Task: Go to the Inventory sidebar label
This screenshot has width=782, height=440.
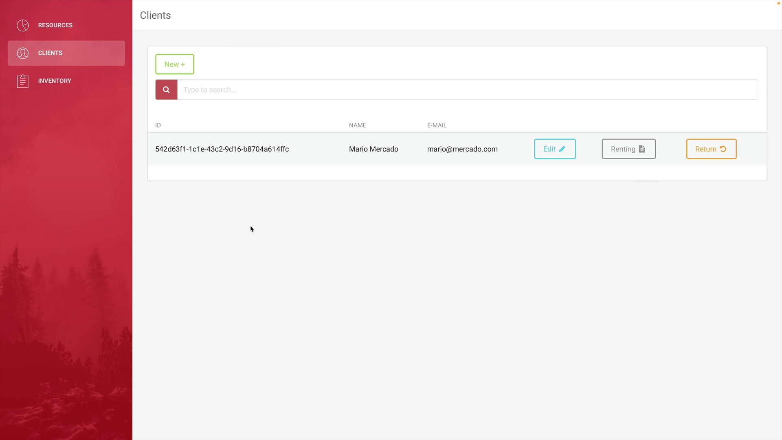Action: pos(55,81)
